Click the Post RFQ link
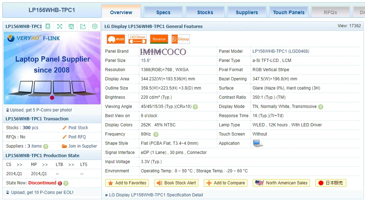The width and height of the screenshot is (365, 201). 77,137
